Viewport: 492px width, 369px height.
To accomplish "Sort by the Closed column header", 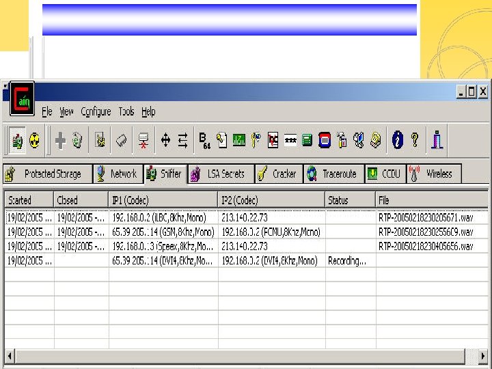I will pos(81,200).
